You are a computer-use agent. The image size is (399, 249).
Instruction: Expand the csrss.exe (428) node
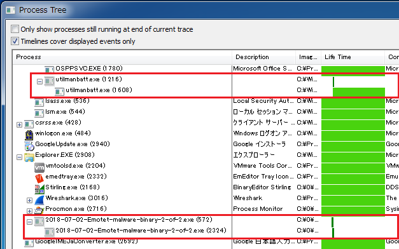[x=19, y=124]
